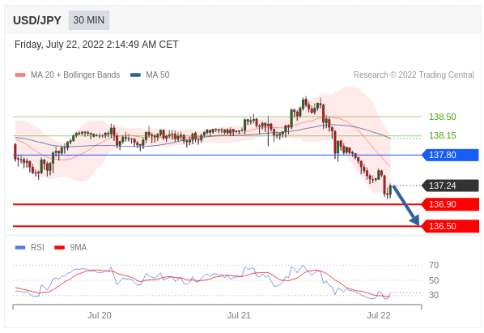Click the RSI 30 level label
The image size is (484, 333).
coord(434,295)
